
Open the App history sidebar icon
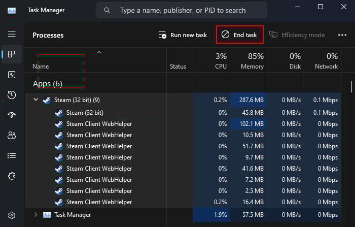pyautogui.click(x=12, y=95)
